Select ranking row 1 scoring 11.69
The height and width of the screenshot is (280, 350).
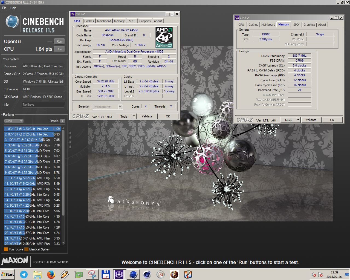[x=33, y=129]
